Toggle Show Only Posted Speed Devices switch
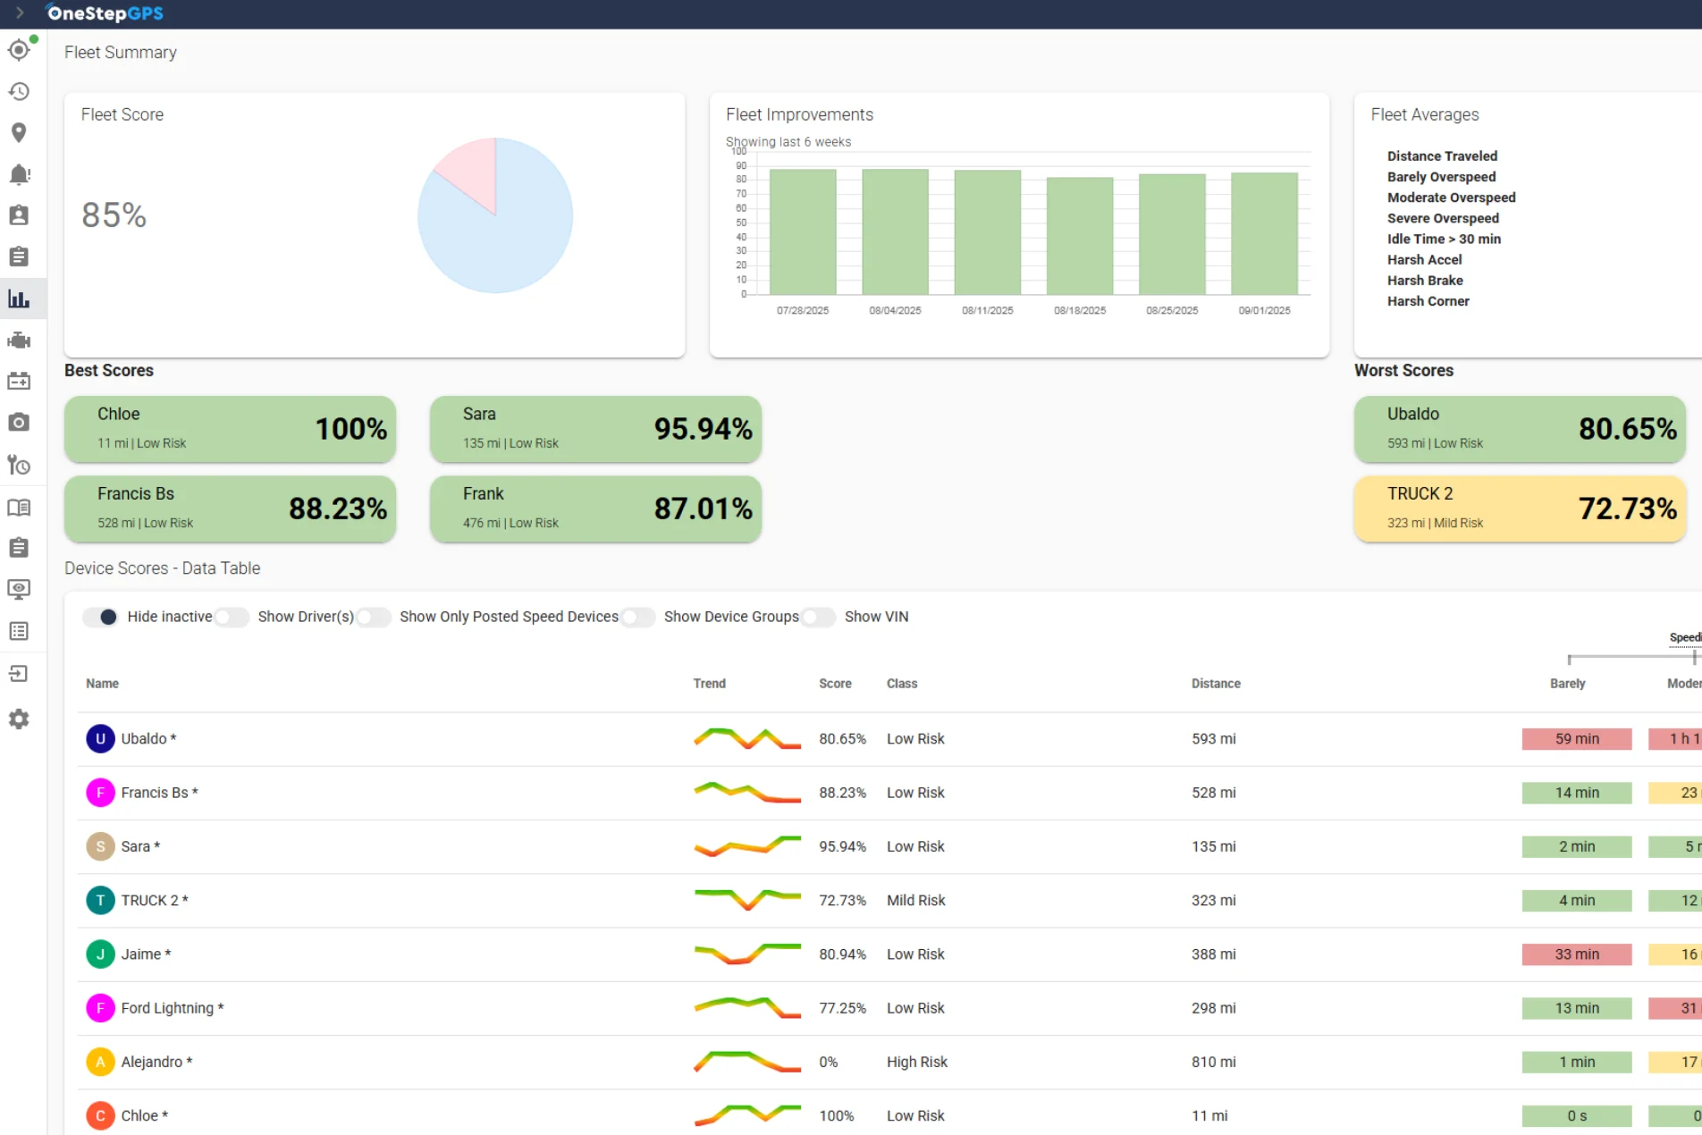1702x1135 pixels. pyautogui.click(x=374, y=617)
